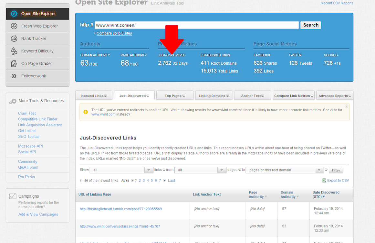Dismiss the redirect notice with its close icon

tap(346, 106)
